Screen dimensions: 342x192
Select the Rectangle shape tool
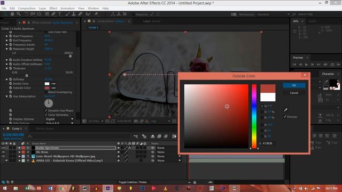pyautogui.click(x=46, y=14)
